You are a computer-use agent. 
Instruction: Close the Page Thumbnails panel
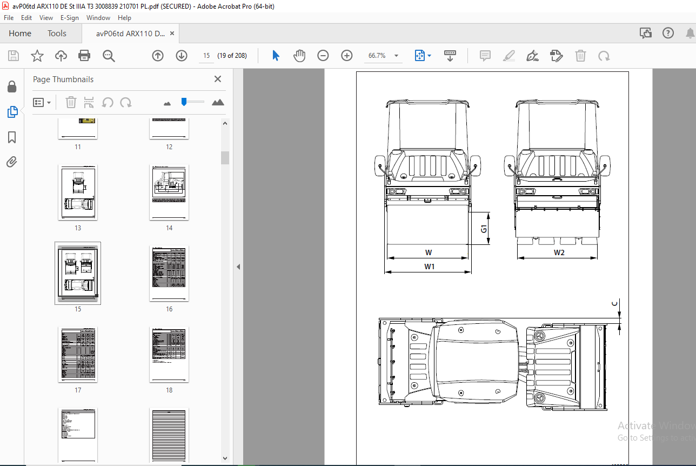(218, 79)
